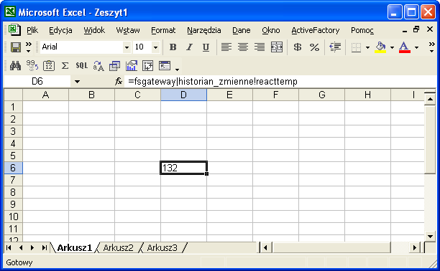
Task: Jump to first sheet tab arrow
Action: 9,248
